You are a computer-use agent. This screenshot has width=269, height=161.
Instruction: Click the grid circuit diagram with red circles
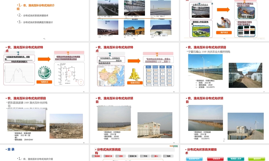tap(69, 74)
